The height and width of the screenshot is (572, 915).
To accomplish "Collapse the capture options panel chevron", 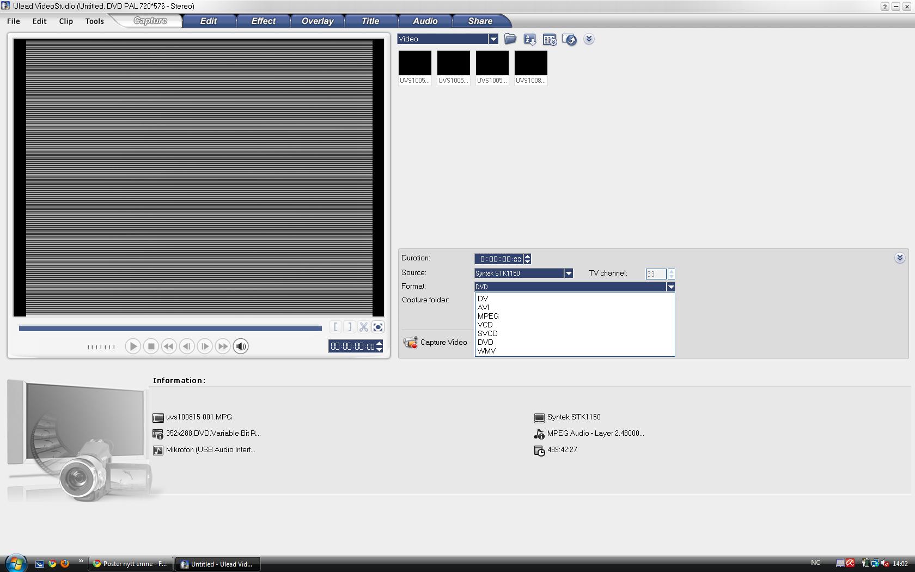I will [900, 258].
